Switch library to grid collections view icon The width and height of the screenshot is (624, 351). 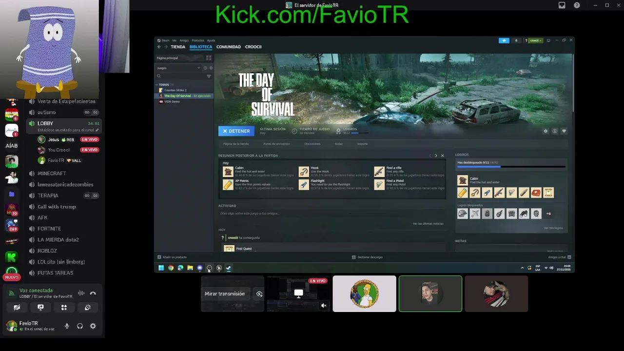(209, 58)
